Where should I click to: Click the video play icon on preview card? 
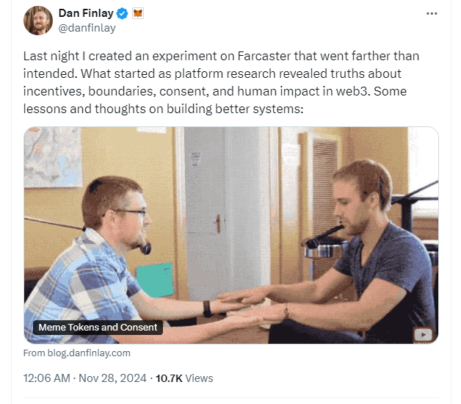[x=422, y=334]
